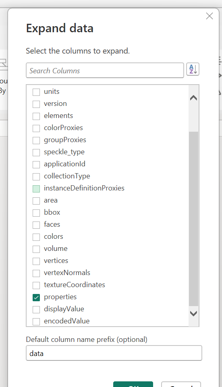Click scrollbar up arrow in column list
Screen dimensions: 222x387
click(x=194, y=98)
